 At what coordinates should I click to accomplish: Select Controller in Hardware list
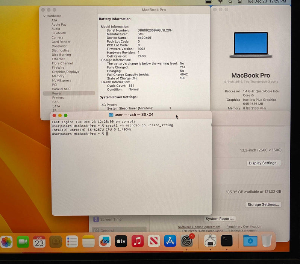[x=59, y=46]
